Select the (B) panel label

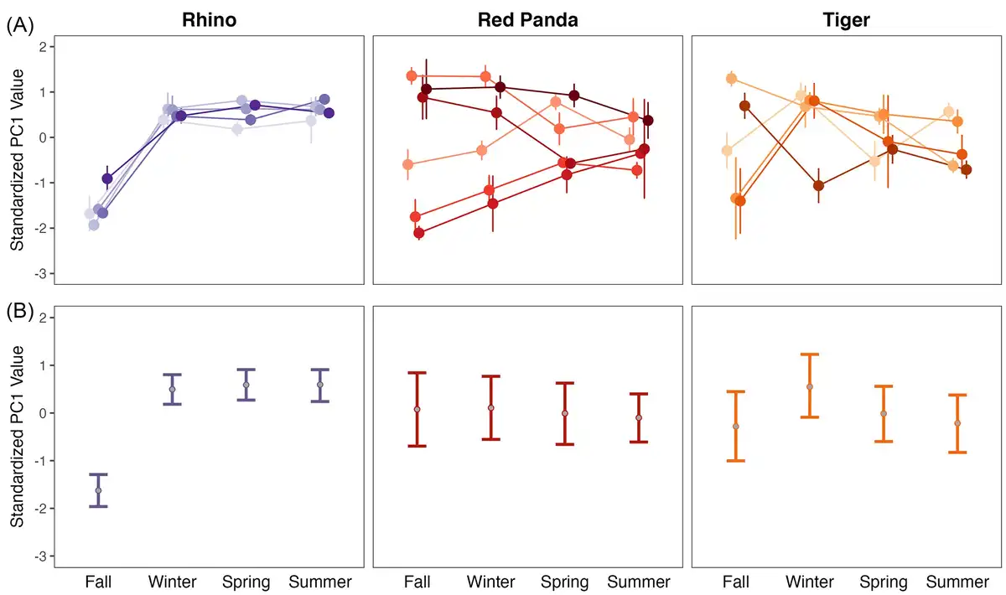pos(20,312)
